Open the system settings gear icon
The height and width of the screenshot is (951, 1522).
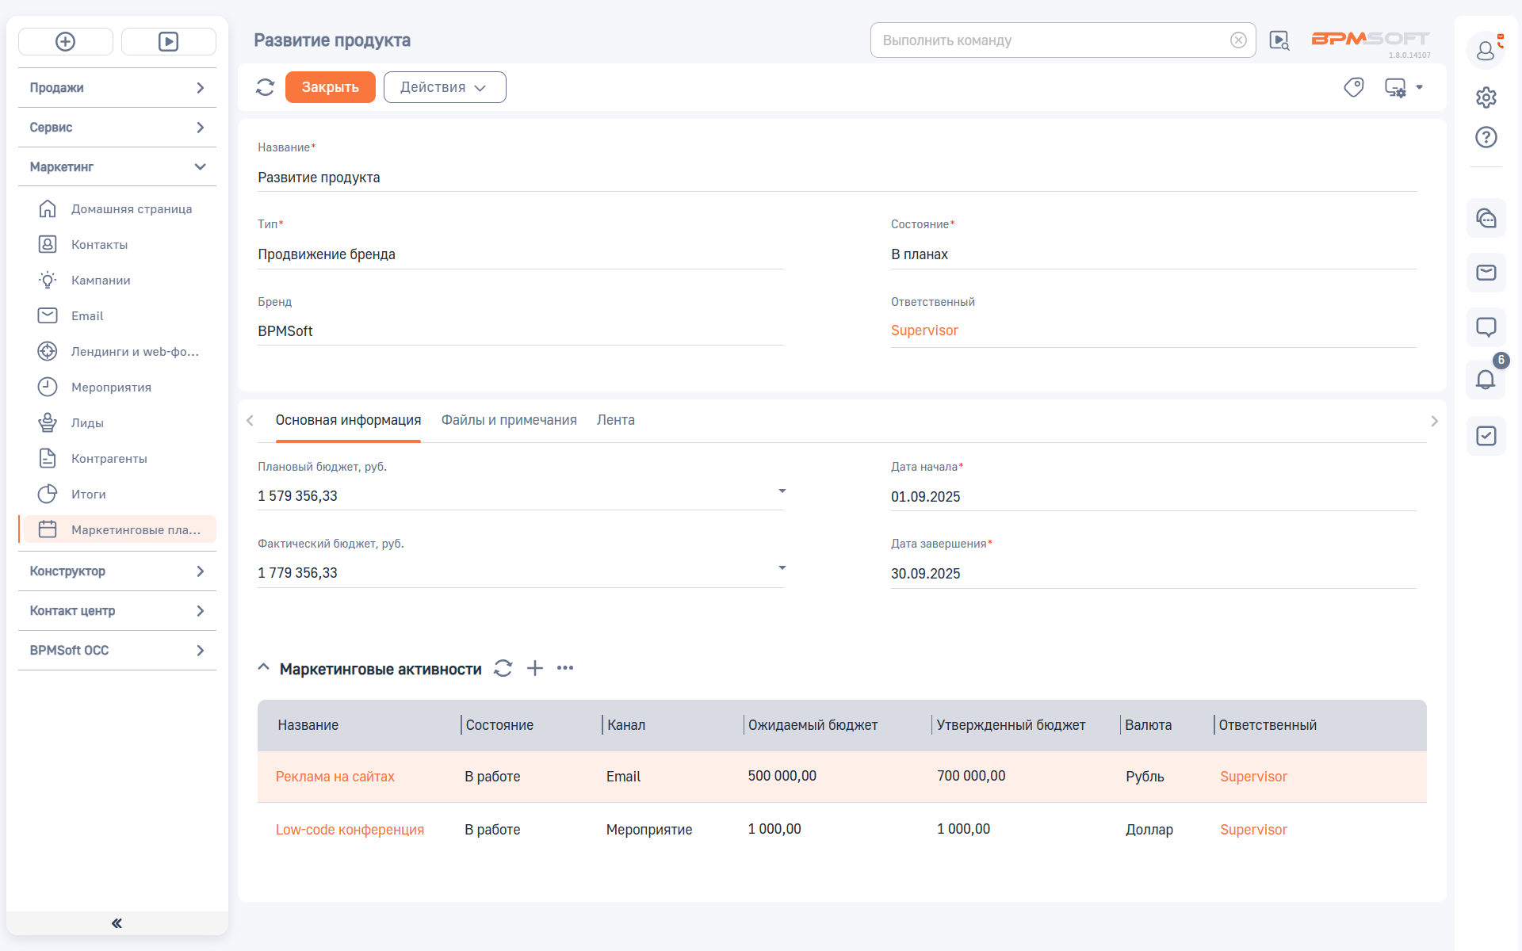point(1486,97)
